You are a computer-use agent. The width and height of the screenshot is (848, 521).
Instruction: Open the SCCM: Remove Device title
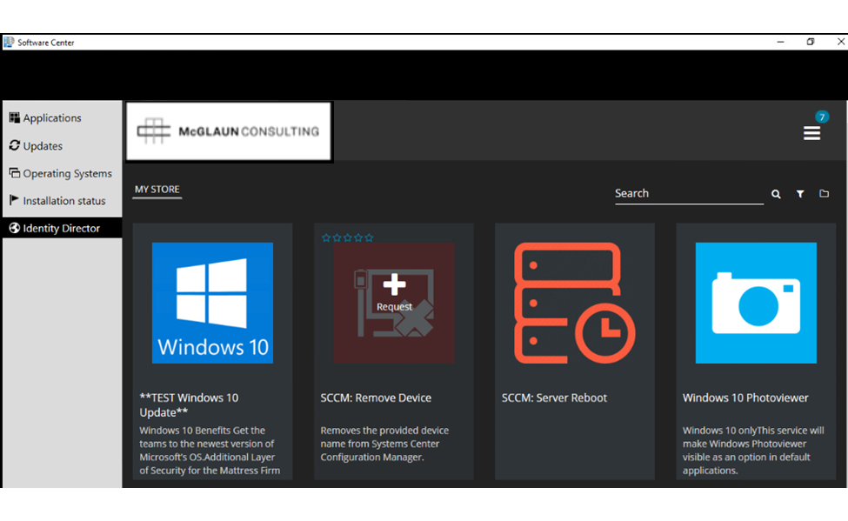376,397
